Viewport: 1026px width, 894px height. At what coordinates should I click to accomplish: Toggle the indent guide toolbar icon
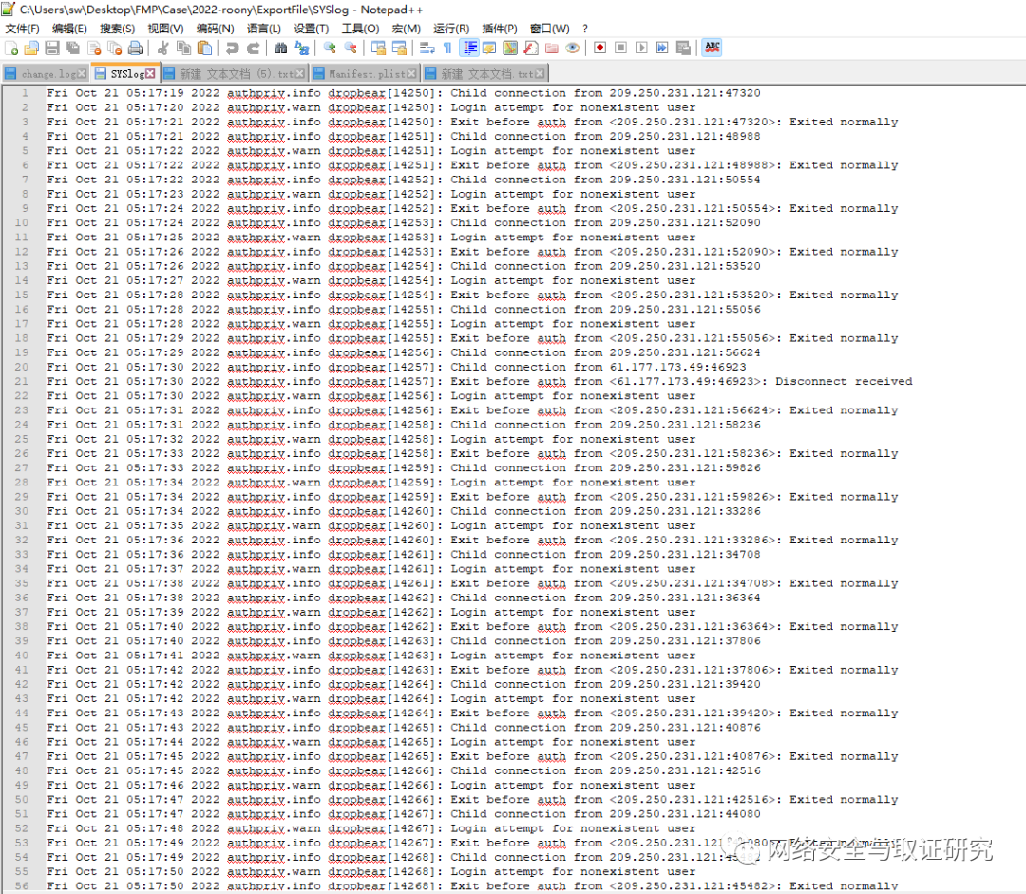pyautogui.click(x=469, y=48)
